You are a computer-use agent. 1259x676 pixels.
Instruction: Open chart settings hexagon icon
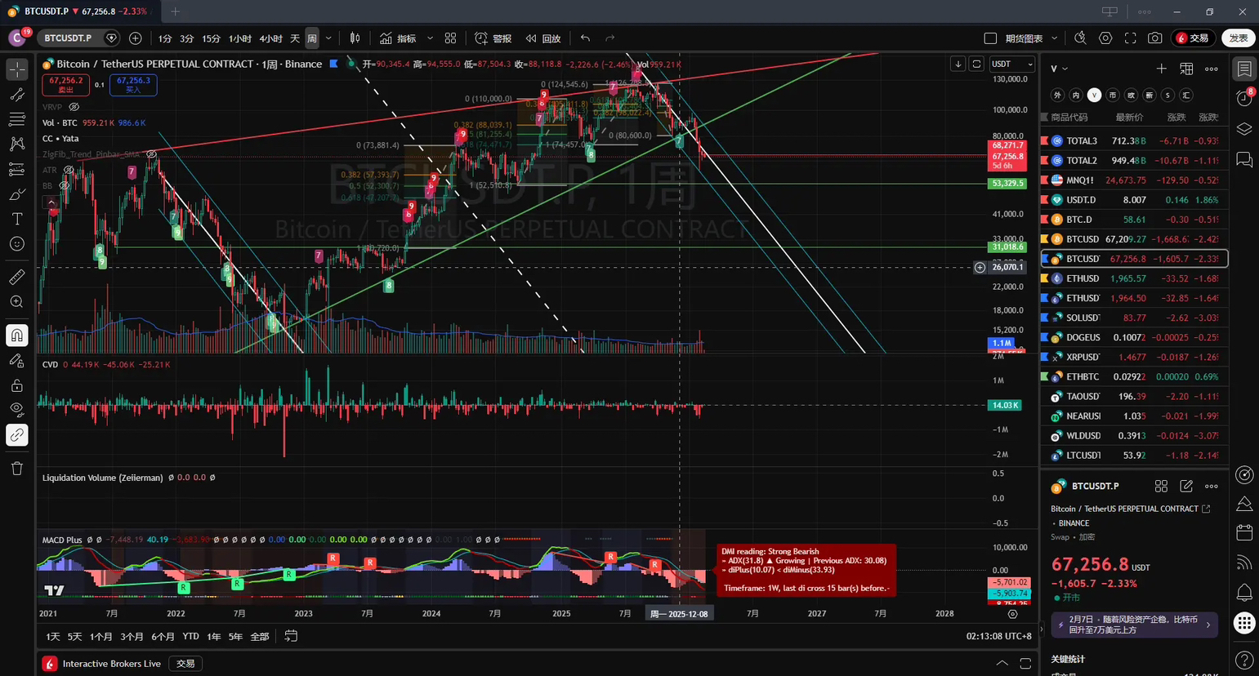[x=1105, y=38]
